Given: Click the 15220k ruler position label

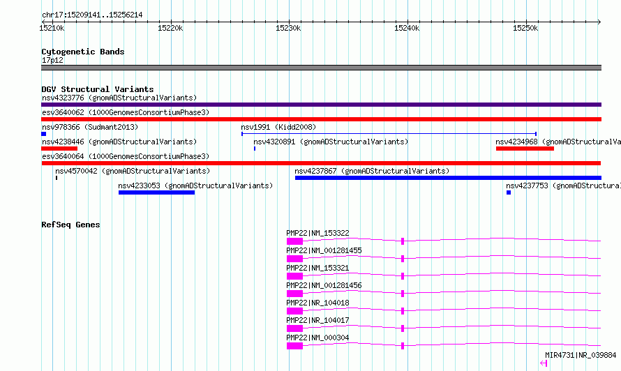Looking at the screenshot, I should click(x=170, y=28).
